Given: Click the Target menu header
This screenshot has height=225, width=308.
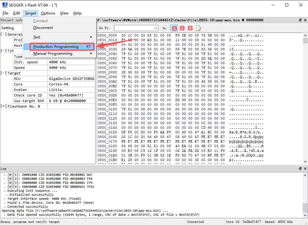Looking at the screenshot, I should coord(30,13).
